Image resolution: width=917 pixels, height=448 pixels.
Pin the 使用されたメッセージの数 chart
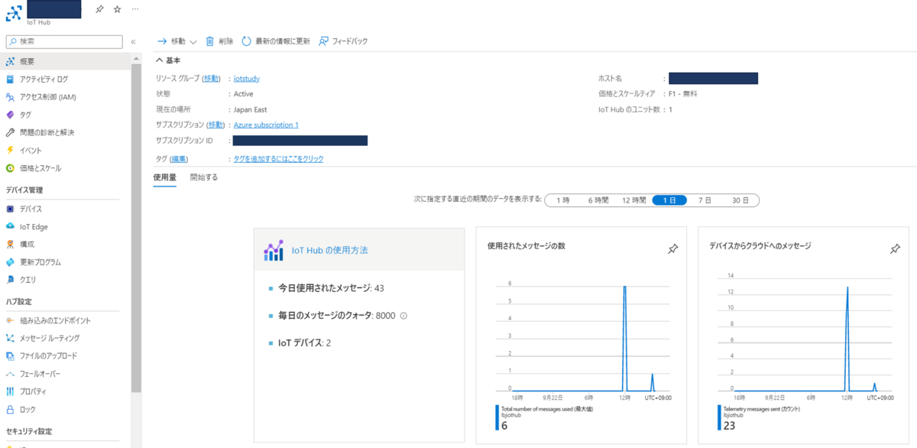(x=672, y=249)
